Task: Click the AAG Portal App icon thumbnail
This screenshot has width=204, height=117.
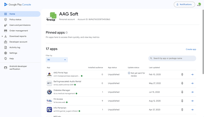Action: [49, 74]
